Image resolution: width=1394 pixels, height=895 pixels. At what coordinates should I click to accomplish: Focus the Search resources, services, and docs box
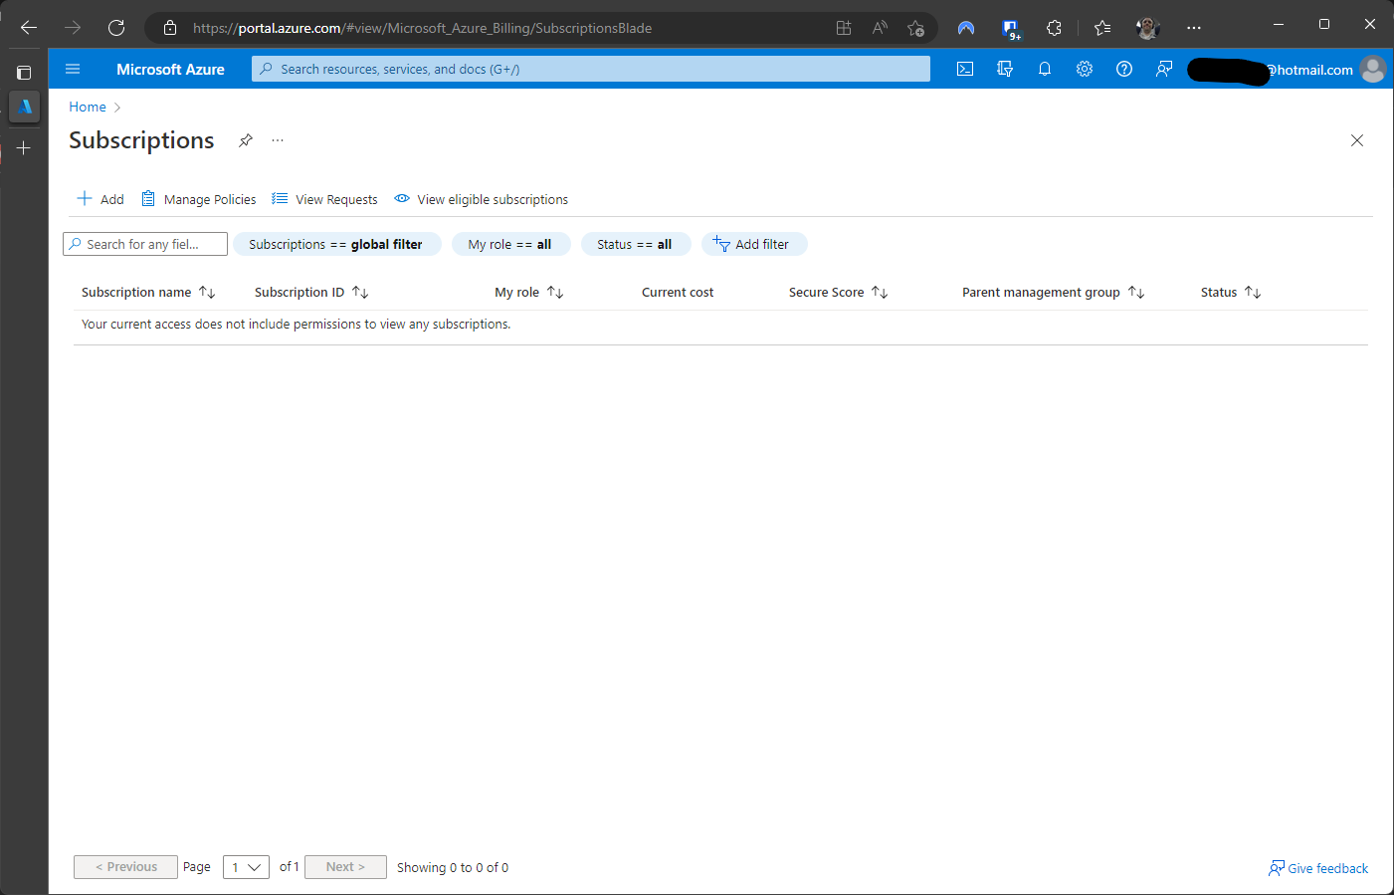(x=591, y=69)
